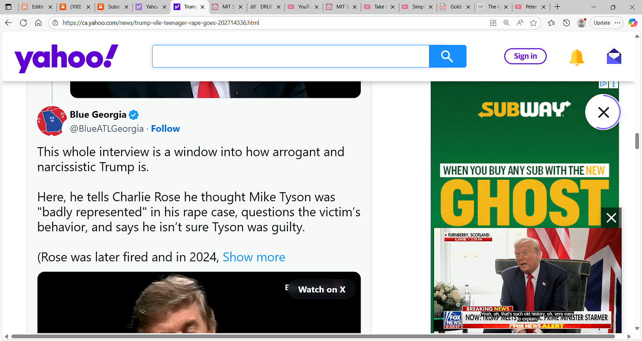Open the tab actions menu icon
The width and height of the screenshot is (642, 341).
point(8,7)
